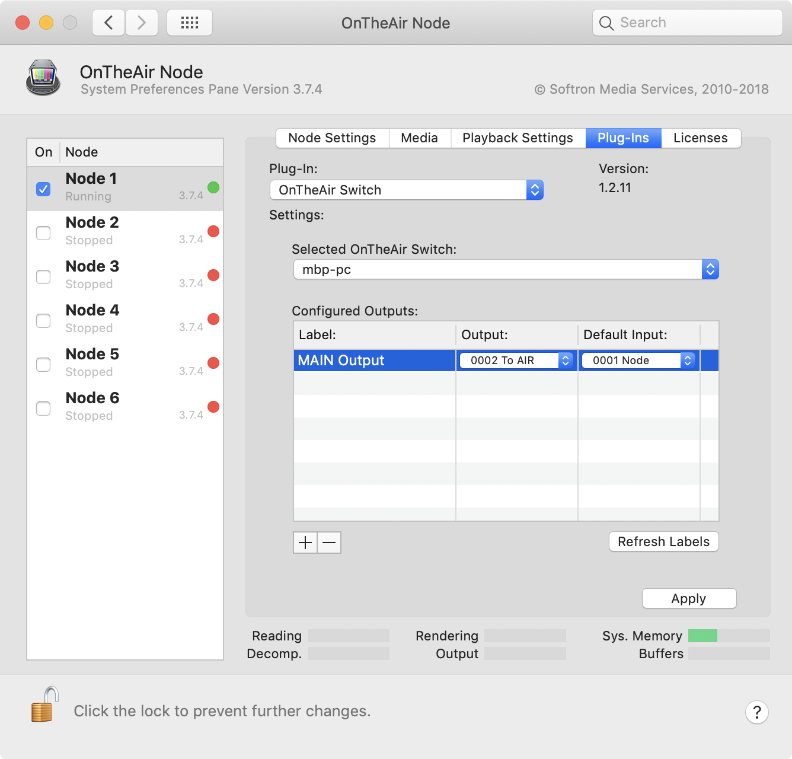Go back with the left chevron button
This screenshot has height=759, width=792.
(108, 23)
